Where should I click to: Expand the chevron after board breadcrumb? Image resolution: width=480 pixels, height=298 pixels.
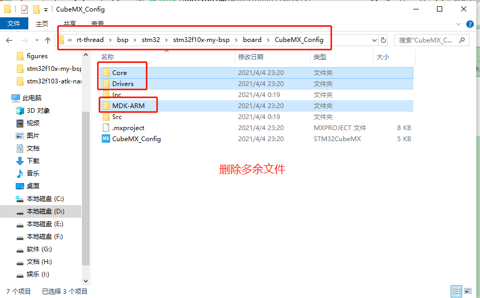click(x=268, y=40)
